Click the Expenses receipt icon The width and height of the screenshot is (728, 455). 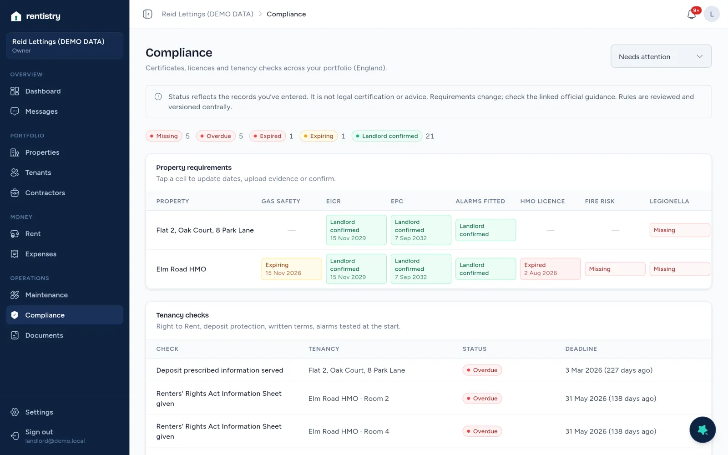(15, 254)
